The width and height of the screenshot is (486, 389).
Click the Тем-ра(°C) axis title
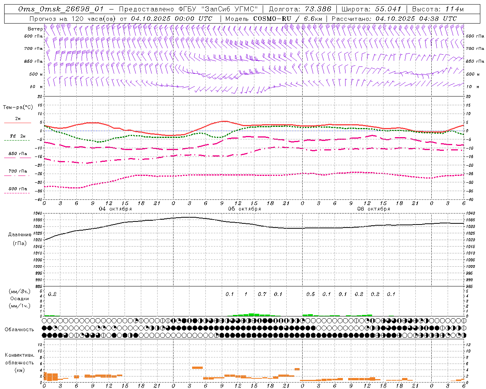(x=18, y=108)
